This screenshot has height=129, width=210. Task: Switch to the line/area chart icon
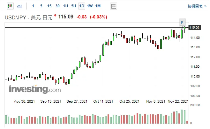click(19, 6)
